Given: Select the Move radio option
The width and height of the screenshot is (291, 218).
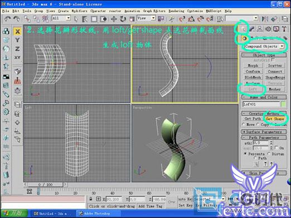Looking at the screenshot, I should click(244, 125).
